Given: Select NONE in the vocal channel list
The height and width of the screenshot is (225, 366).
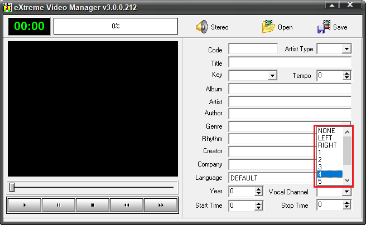Looking at the screenshot, I should [327, 131].
